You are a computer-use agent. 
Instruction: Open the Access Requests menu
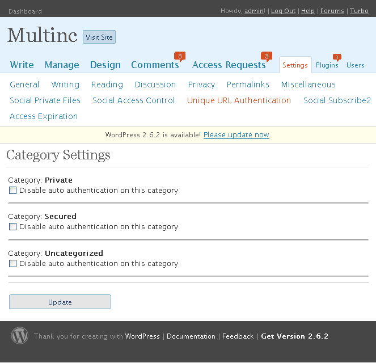click(229, 65)
